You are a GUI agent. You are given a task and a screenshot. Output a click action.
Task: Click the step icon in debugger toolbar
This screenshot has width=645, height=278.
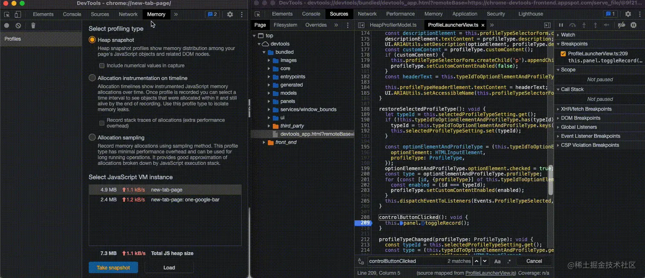(606, 25)
